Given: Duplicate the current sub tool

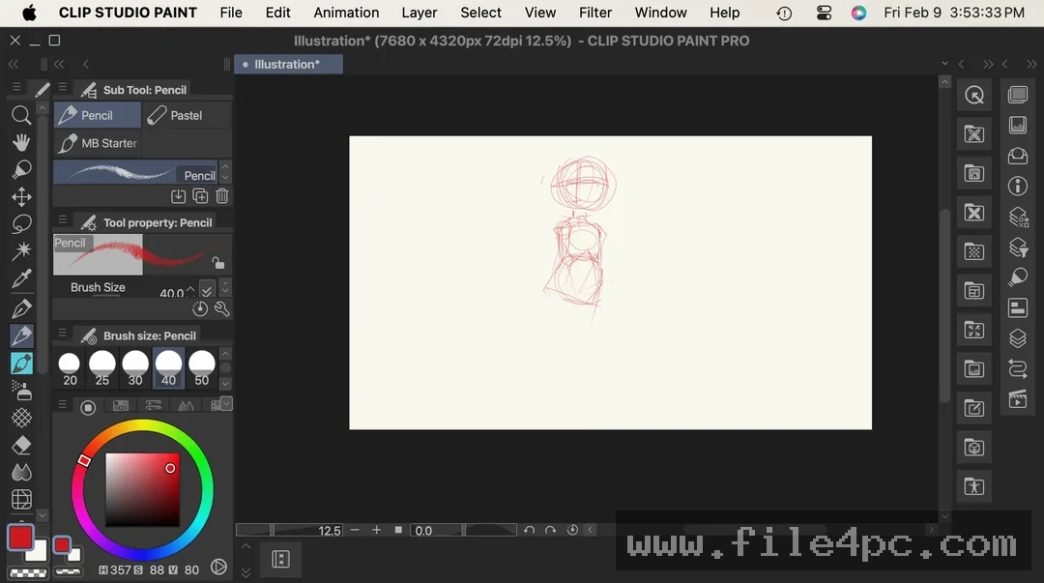Looking at the screenshot, I should click(x=200, y=196).
